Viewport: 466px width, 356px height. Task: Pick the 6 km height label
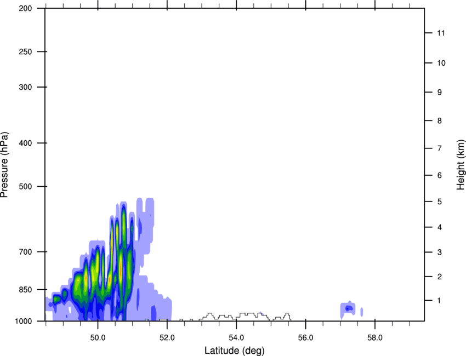[x=440, y=175]
